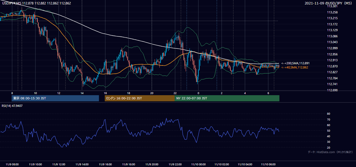The height and width of the screenshot is (167, 356).
Task: Click hour tick 22 under price chart
Action: click(x=175, y=93)
